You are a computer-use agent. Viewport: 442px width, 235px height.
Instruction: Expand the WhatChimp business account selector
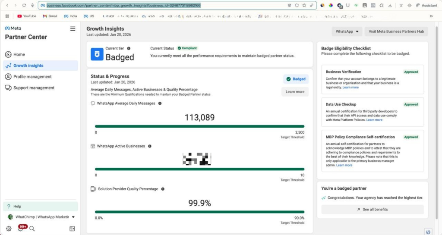(x=73, y=217)
